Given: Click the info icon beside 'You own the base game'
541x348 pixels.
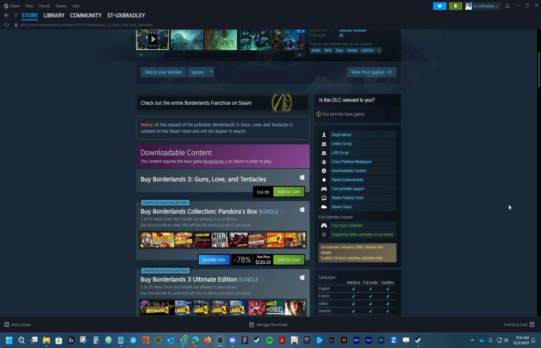Looking at the screenshot, I should tap(319, 114).
